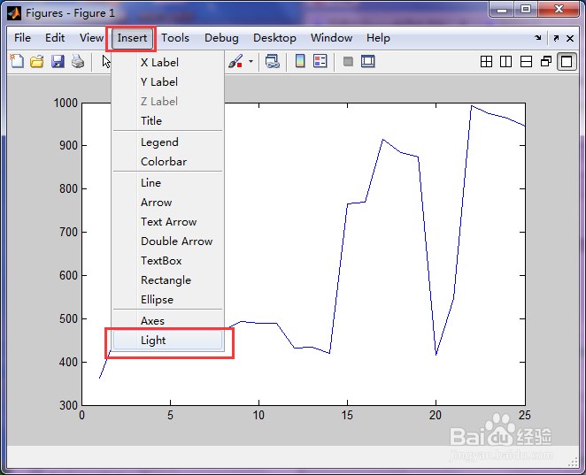Choose Light from the Insert menu

[x=168, y=341]
